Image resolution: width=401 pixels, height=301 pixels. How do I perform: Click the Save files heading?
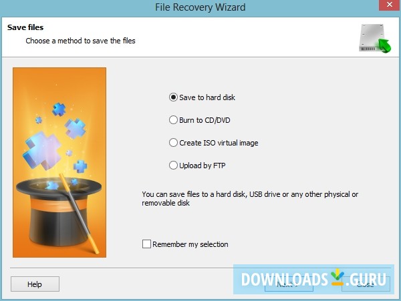click(x=25, y=27)
